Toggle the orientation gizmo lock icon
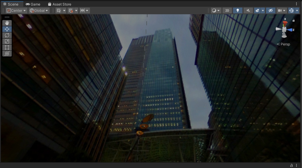The image size is (302, 168). tap(293, 20)
